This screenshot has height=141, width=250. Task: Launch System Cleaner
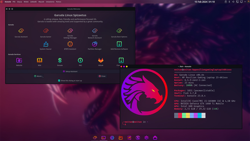pyautogui.click(x=46, y=46)
